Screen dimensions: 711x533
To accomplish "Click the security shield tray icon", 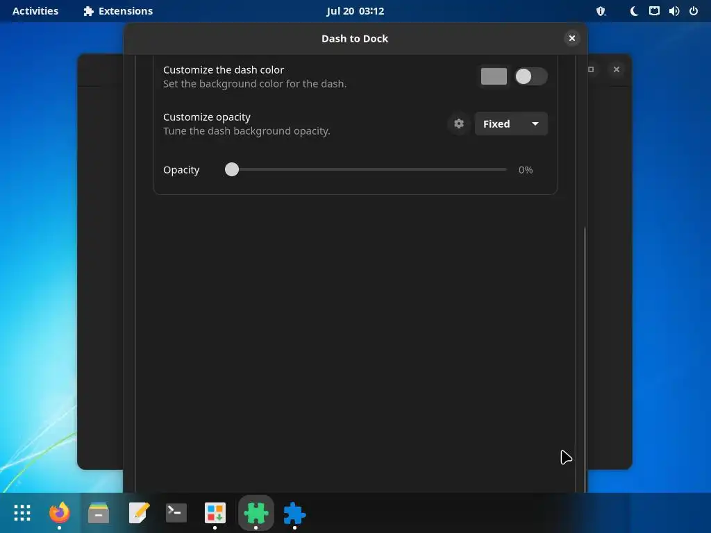I will tap(601, 11).
